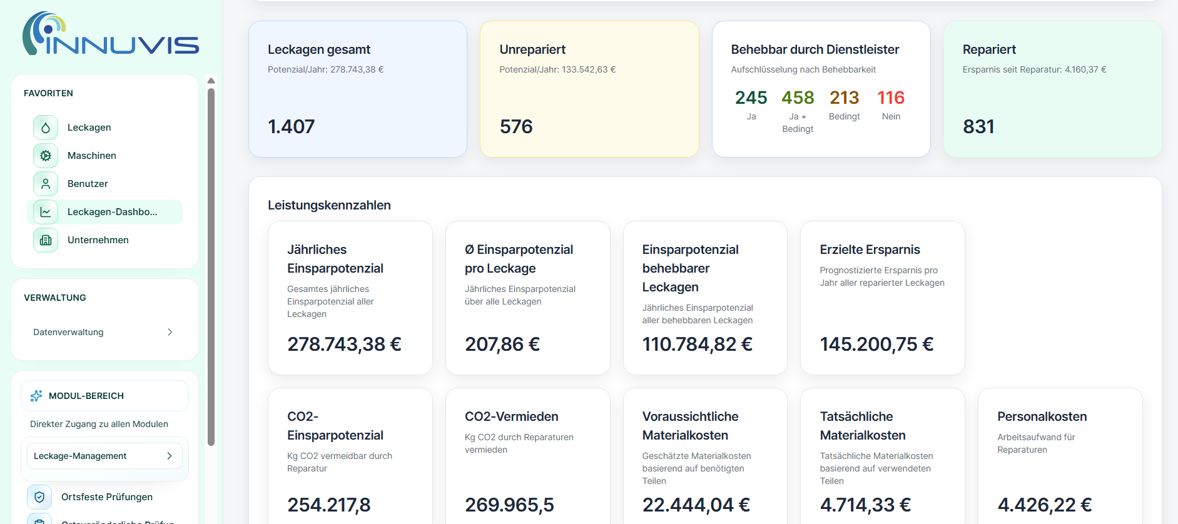Select Leckagen-Dashboard in favorites

(x=105, y=212)
